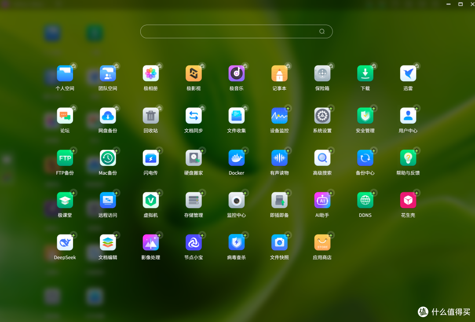Open the 高级搜索 advanced search app
Image resolution: width=475 pixels, height=322 pixels.
pyautogui.click(x=322, y=158)
